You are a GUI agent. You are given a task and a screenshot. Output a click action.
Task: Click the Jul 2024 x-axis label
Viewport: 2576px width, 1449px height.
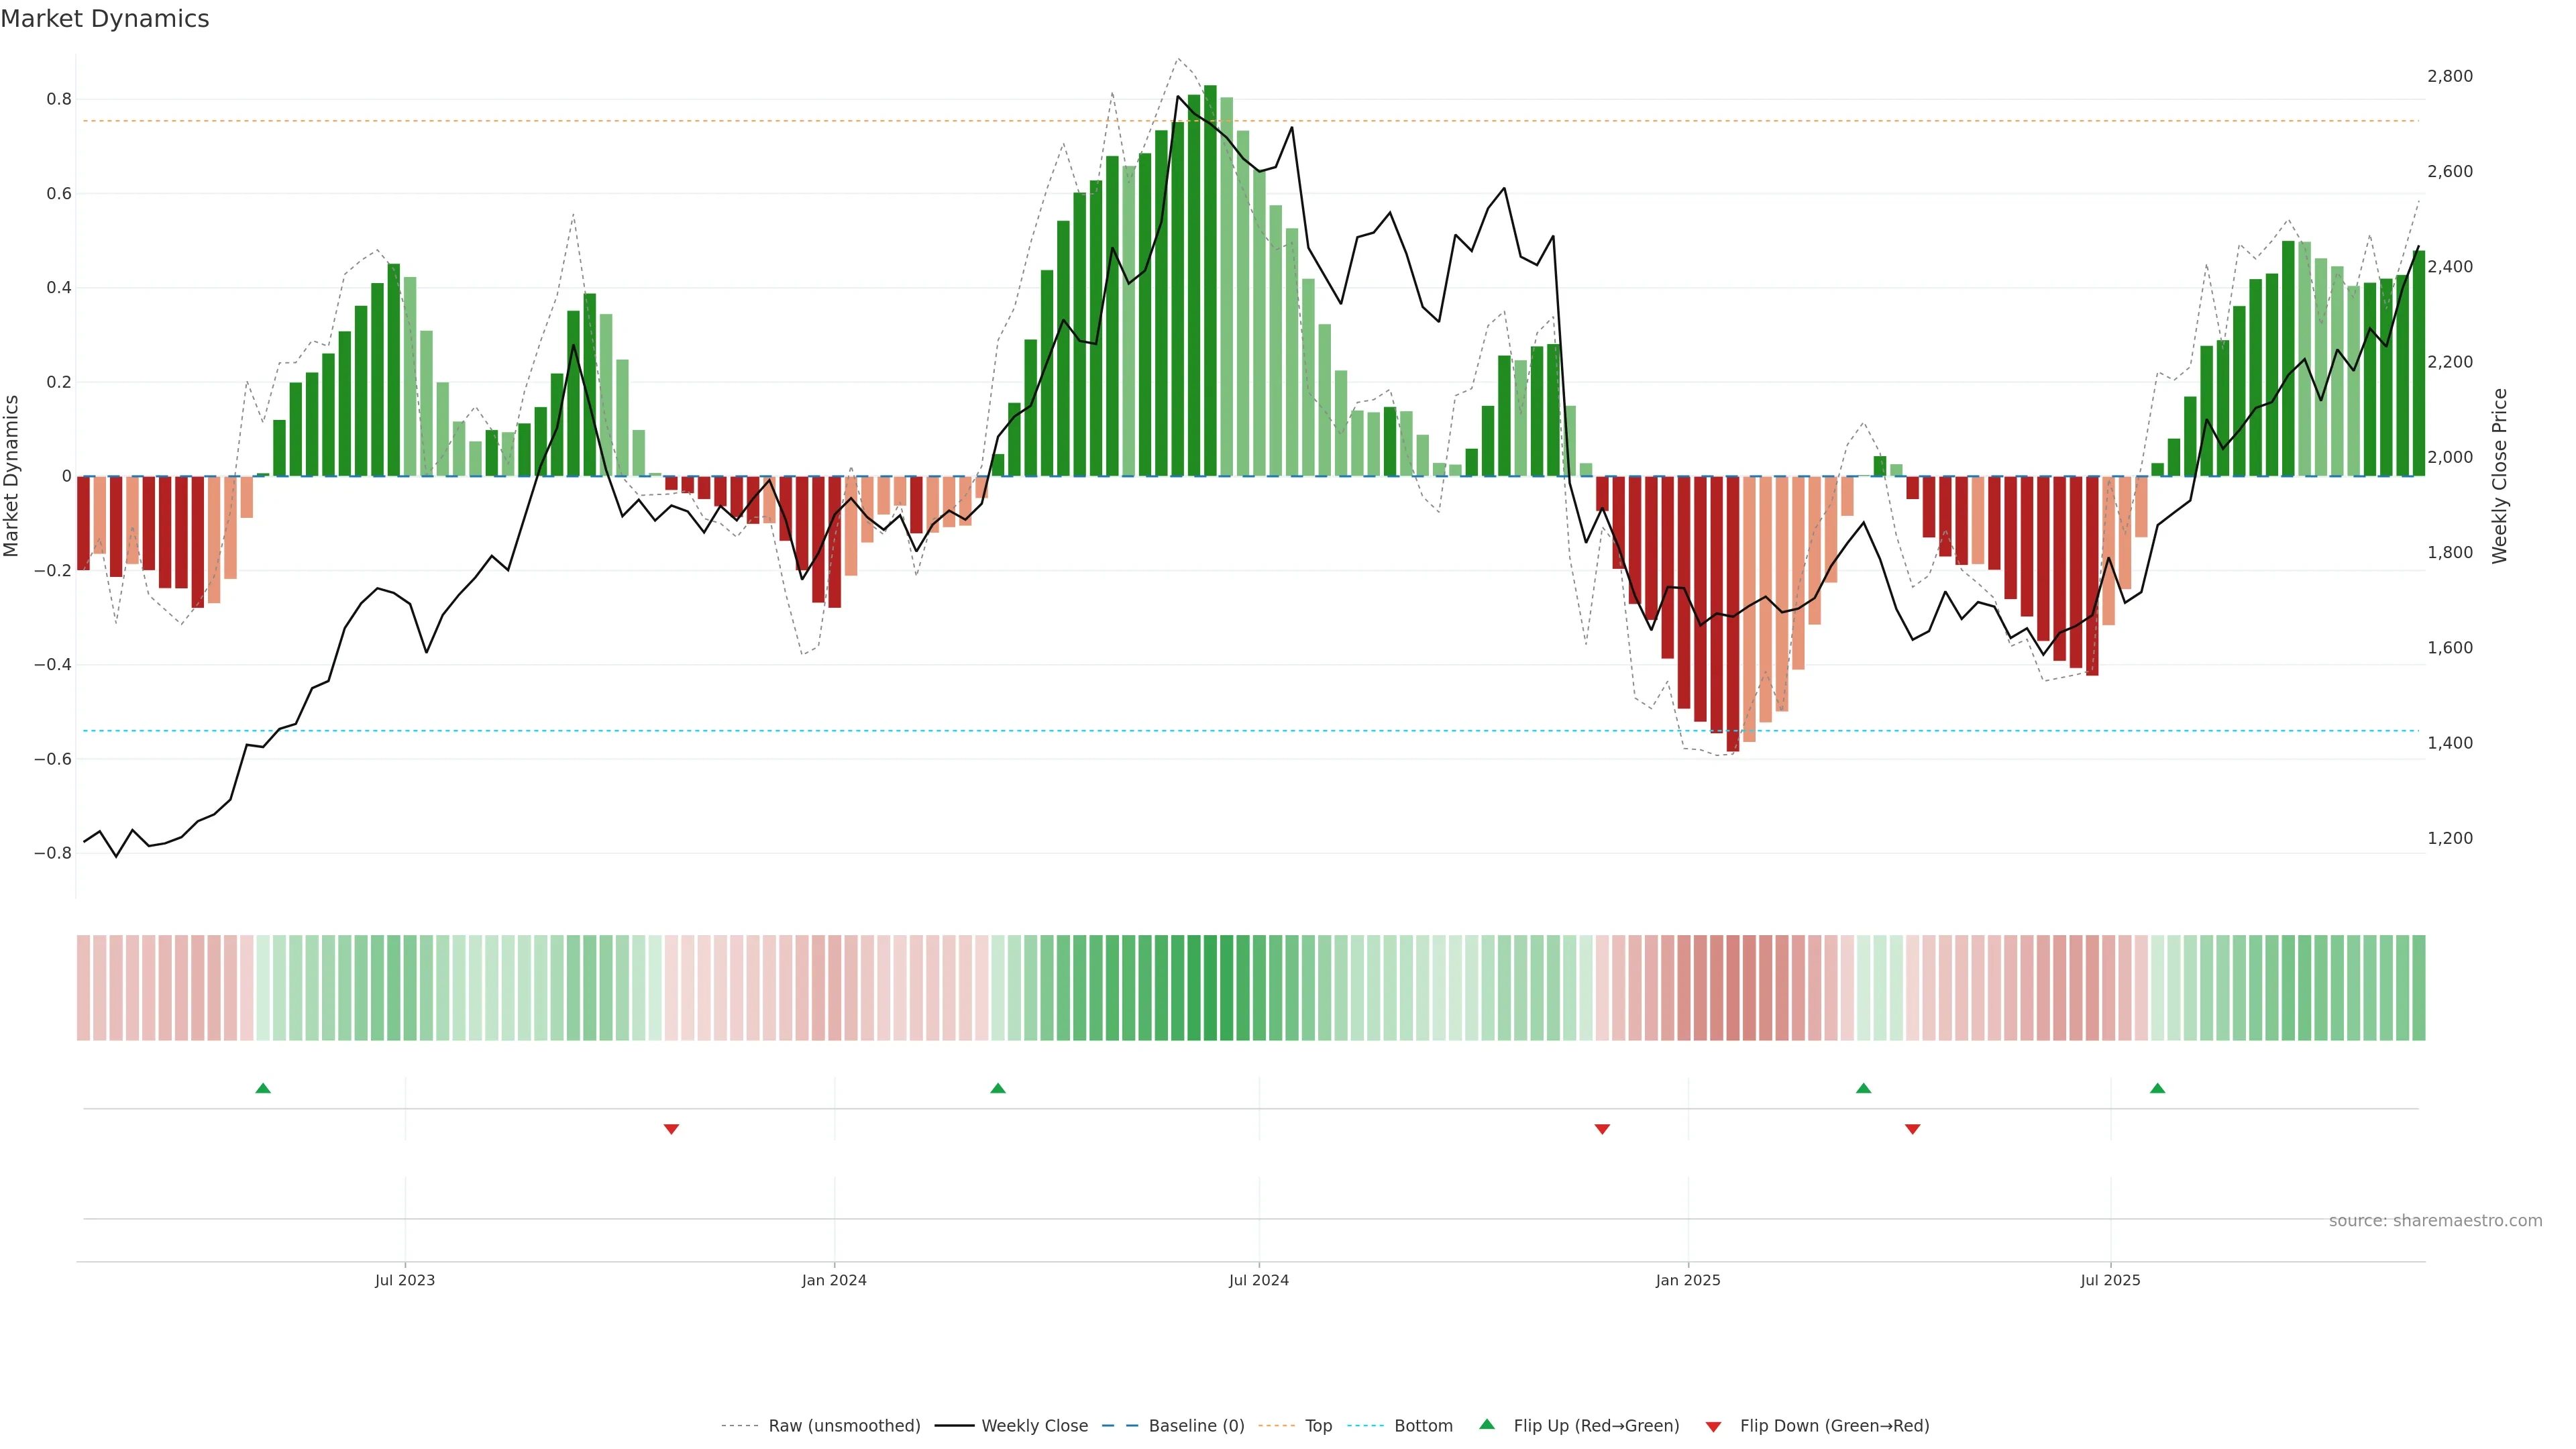tap(1259, 1280)
